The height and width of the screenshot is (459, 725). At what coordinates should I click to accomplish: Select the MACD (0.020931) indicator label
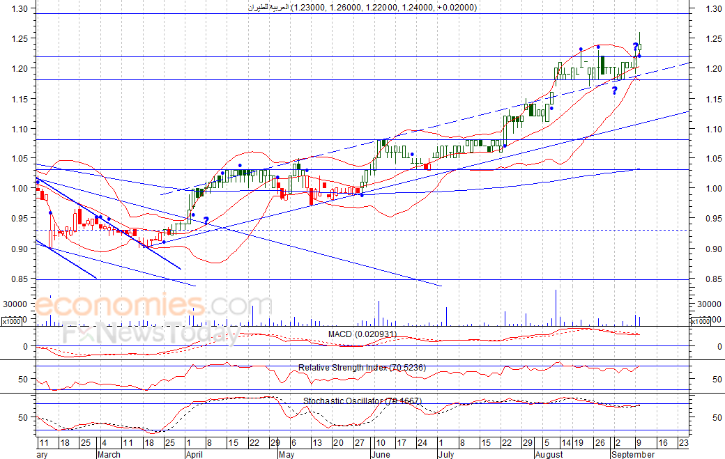pos(362,334)
